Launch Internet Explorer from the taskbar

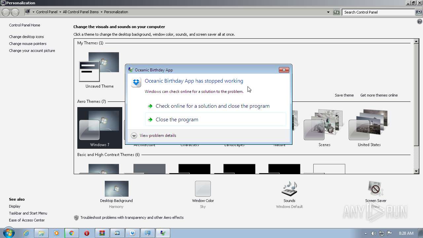click(26, 233)
